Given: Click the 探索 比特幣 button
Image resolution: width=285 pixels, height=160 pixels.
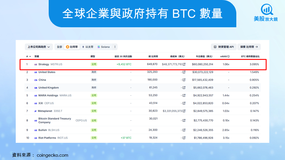Looking at the screenshot, I should [x=249, y=47].
